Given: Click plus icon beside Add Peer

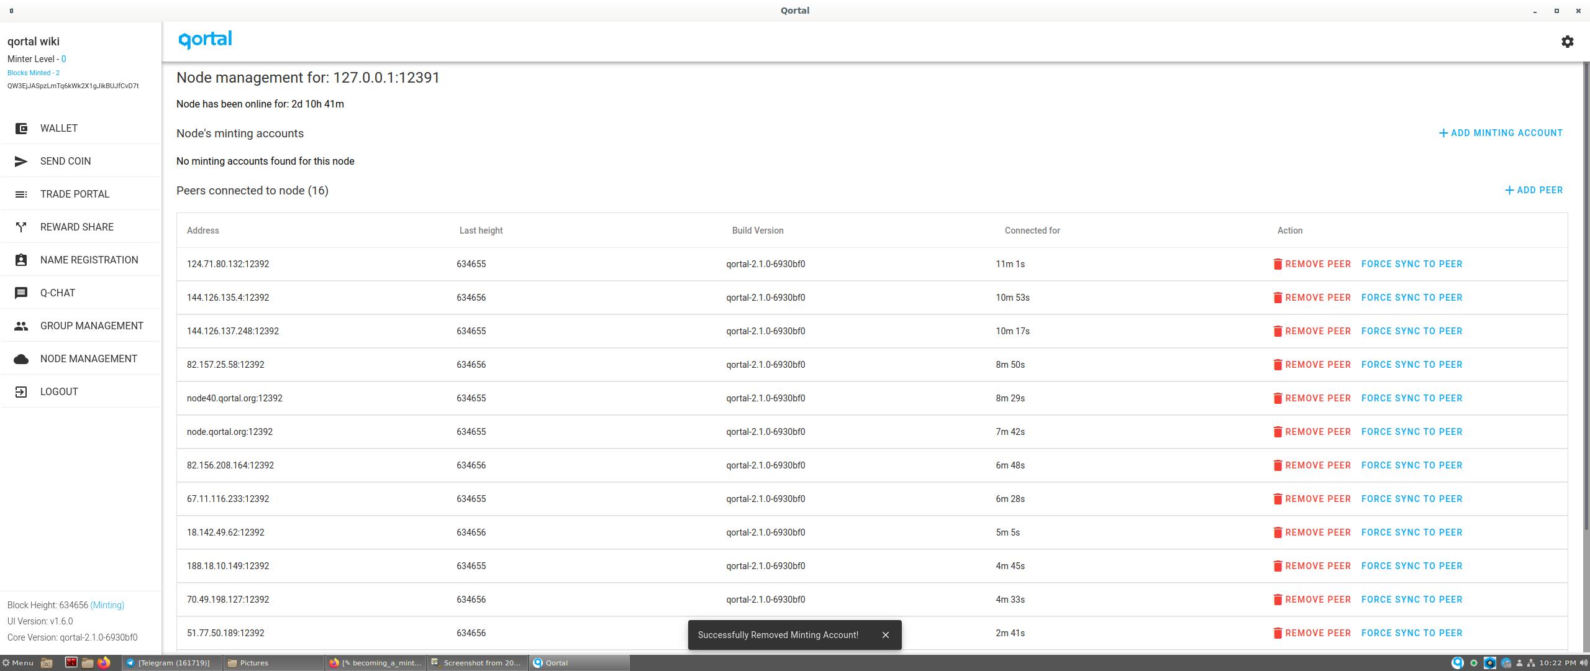Looking at the screenshot, I should coord(1509,190).
